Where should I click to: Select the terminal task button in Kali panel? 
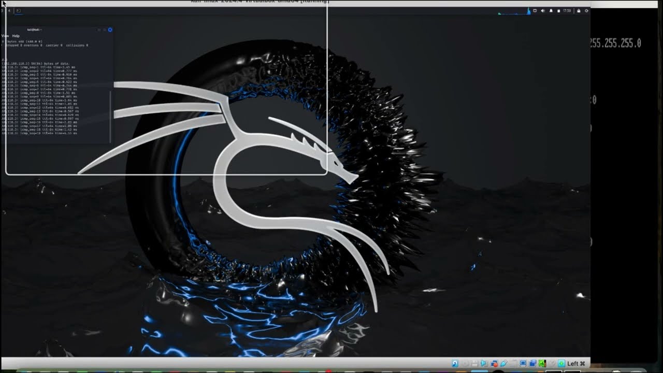point(19,10)
